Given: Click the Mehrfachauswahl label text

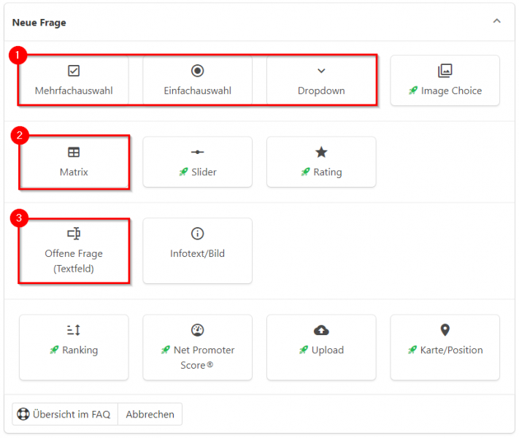Looking at the screenshot, I should point(74,91).
